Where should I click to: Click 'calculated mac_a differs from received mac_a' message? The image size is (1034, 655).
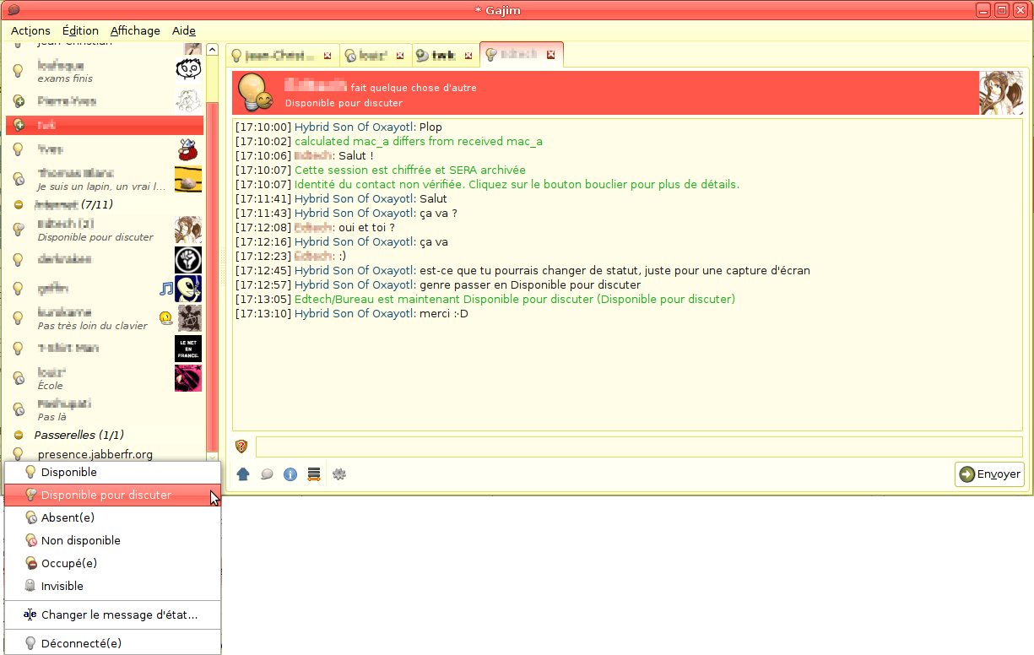point(419,141)
